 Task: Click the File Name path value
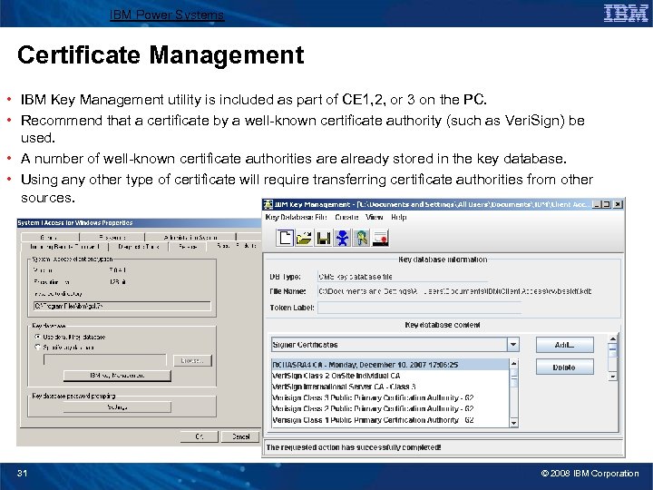point(454,291)
